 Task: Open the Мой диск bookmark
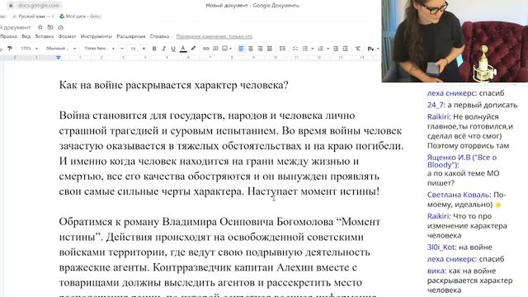point(81,16)
